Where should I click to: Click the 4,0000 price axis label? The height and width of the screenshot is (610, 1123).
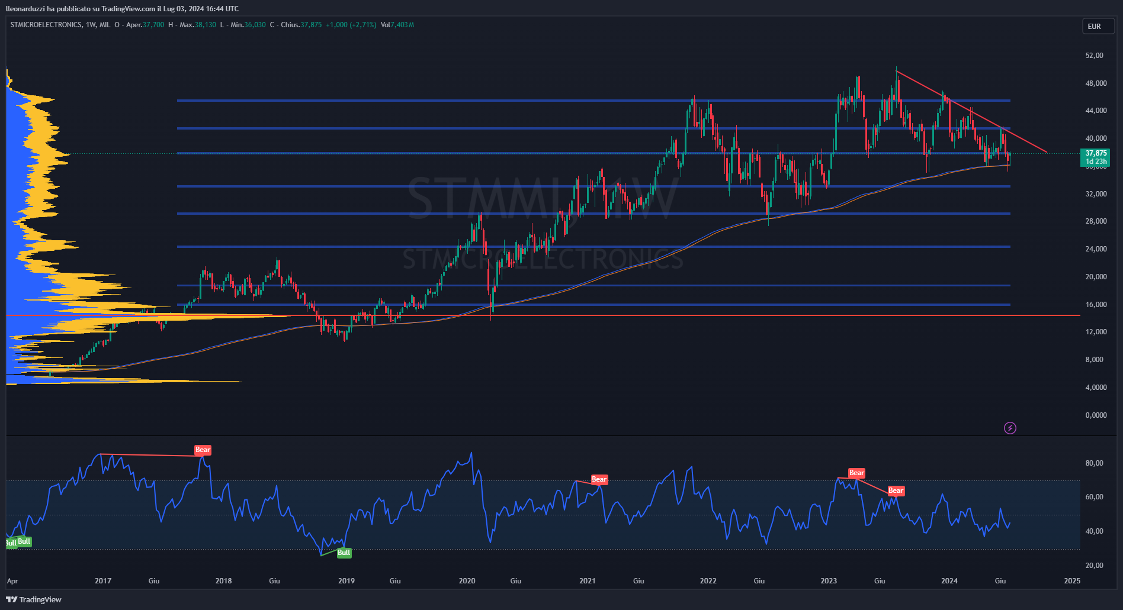click(1096, 388)
